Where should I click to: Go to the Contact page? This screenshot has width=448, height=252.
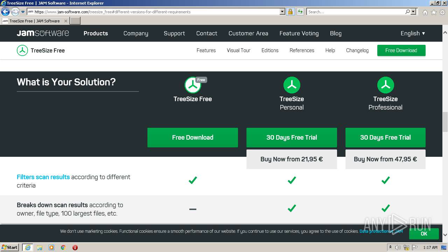tap(207, 33)
